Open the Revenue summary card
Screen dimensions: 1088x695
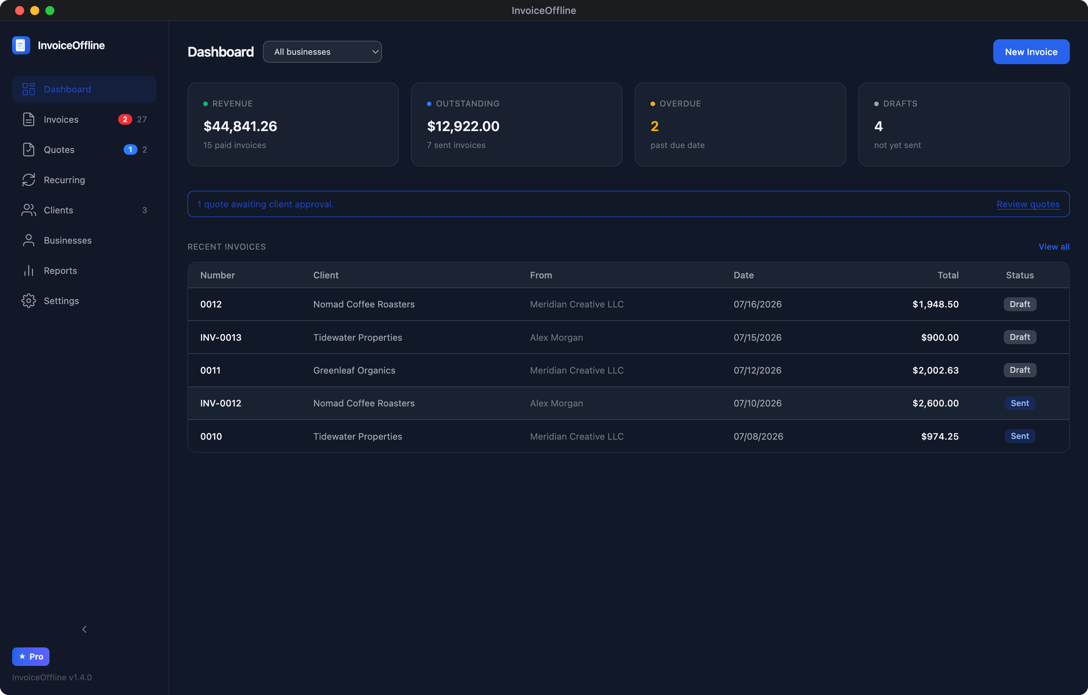click(293, 124)
